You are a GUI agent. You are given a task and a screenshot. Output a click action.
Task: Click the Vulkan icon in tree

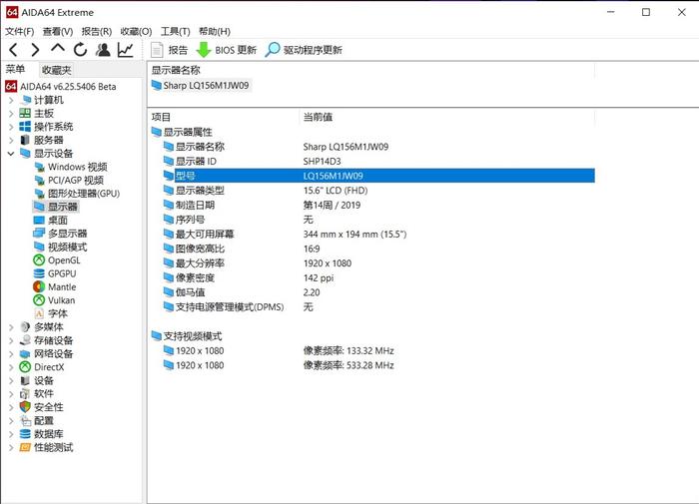(39, 300)
